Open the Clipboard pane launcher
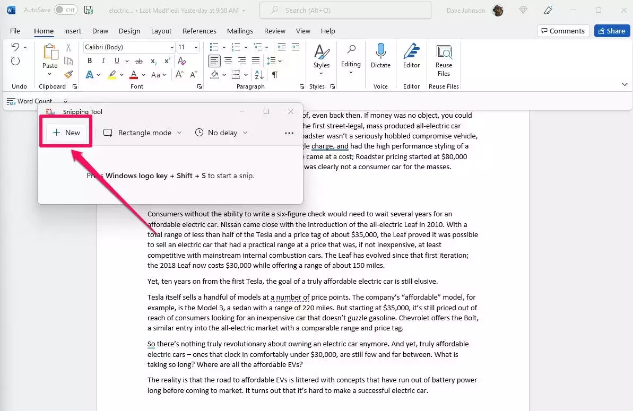This screenshot has width=633, height=411. coord(75,87)
